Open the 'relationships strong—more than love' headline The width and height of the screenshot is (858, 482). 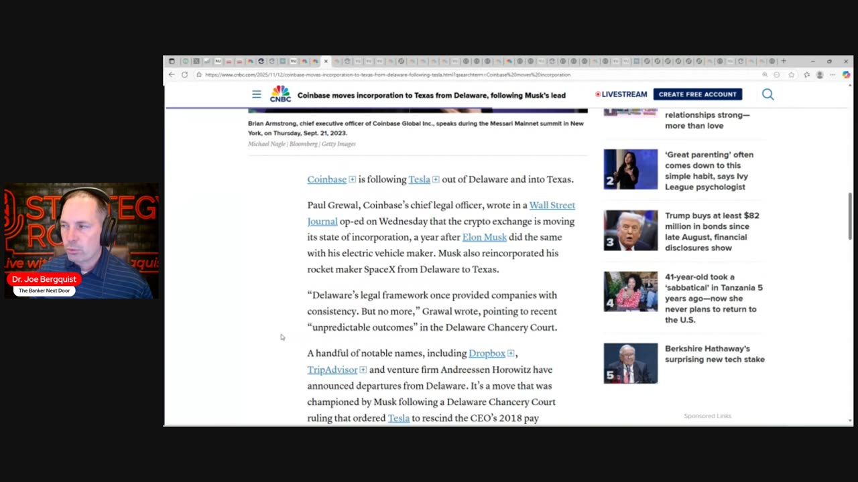pyautogui.click(x=707, y=120)
